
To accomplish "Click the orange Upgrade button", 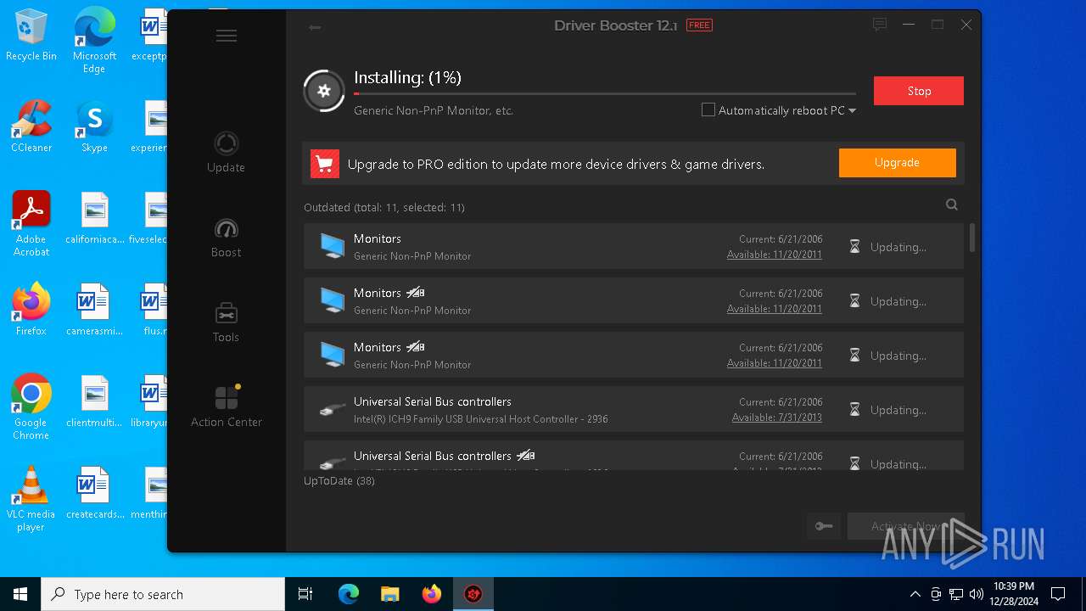I will (898, 163).
